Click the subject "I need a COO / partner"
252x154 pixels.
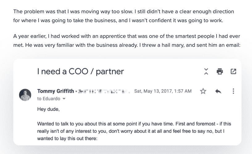tap(81, 71)
